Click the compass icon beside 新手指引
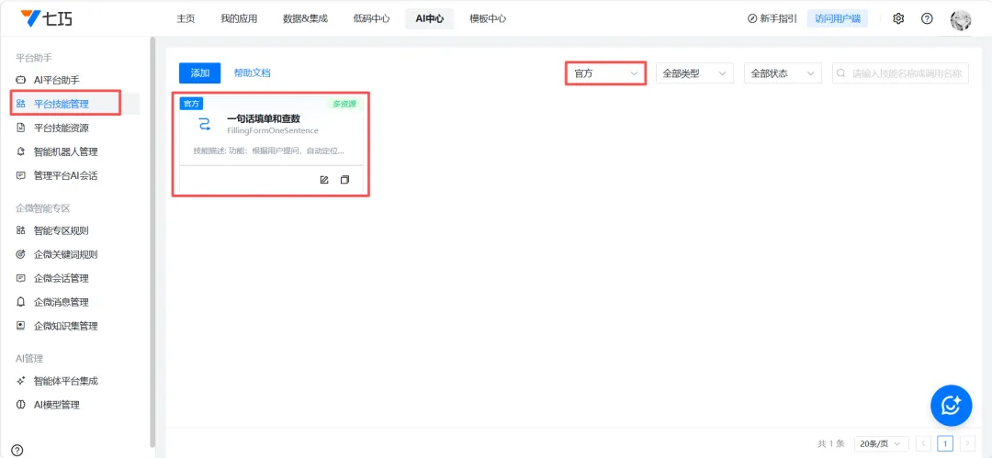This screenshot has width=992, height=458. pos(752,19)
